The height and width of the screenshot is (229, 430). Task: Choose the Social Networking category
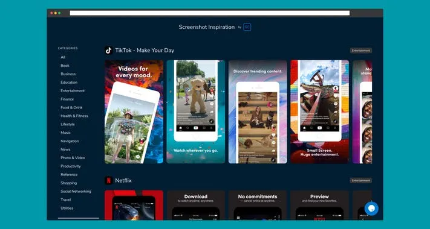[x=76, y=191]
